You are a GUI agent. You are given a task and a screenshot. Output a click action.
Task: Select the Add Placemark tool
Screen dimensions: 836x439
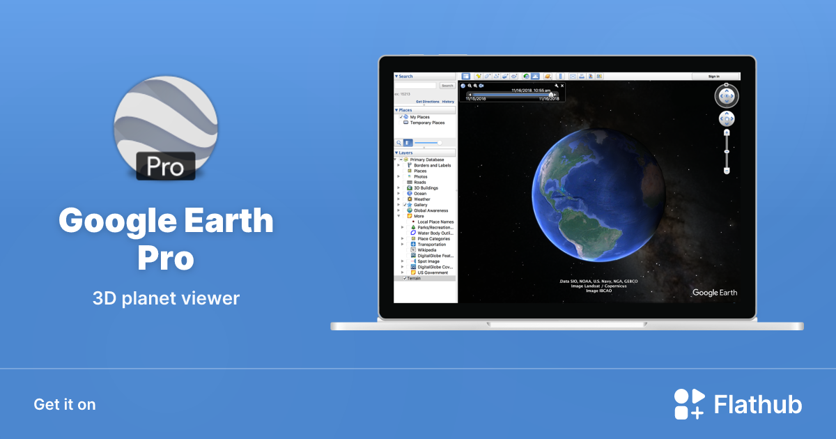(479, 76)
